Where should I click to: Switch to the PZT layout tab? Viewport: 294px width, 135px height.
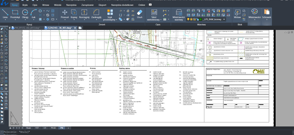pos(37,128)
